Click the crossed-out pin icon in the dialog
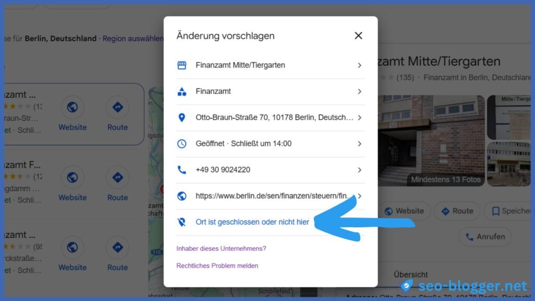Screen dimensions: 535x301 click(x=182, y=222)
